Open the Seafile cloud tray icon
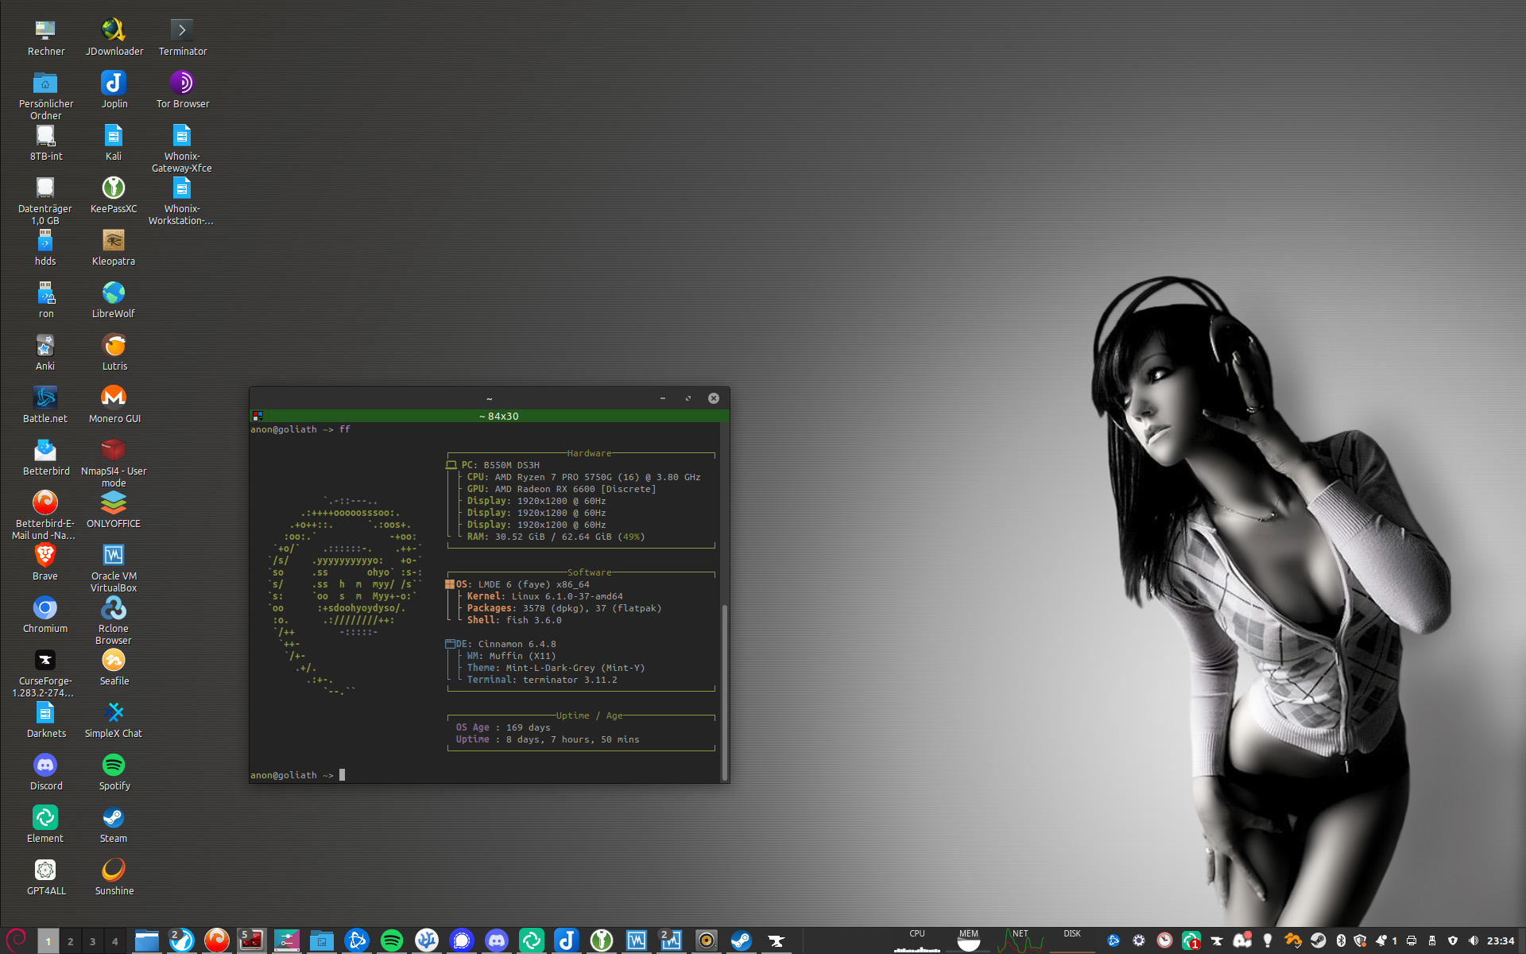Viewport: 1526px width, 954px height. pos(1293,940)
